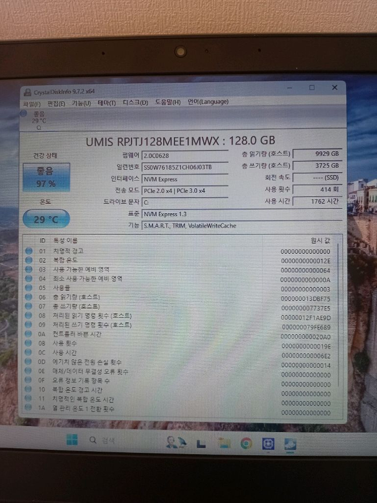Click the CrystalDiskInfo title bar icon
377x503 pixels.
click(x=28, y=93)
